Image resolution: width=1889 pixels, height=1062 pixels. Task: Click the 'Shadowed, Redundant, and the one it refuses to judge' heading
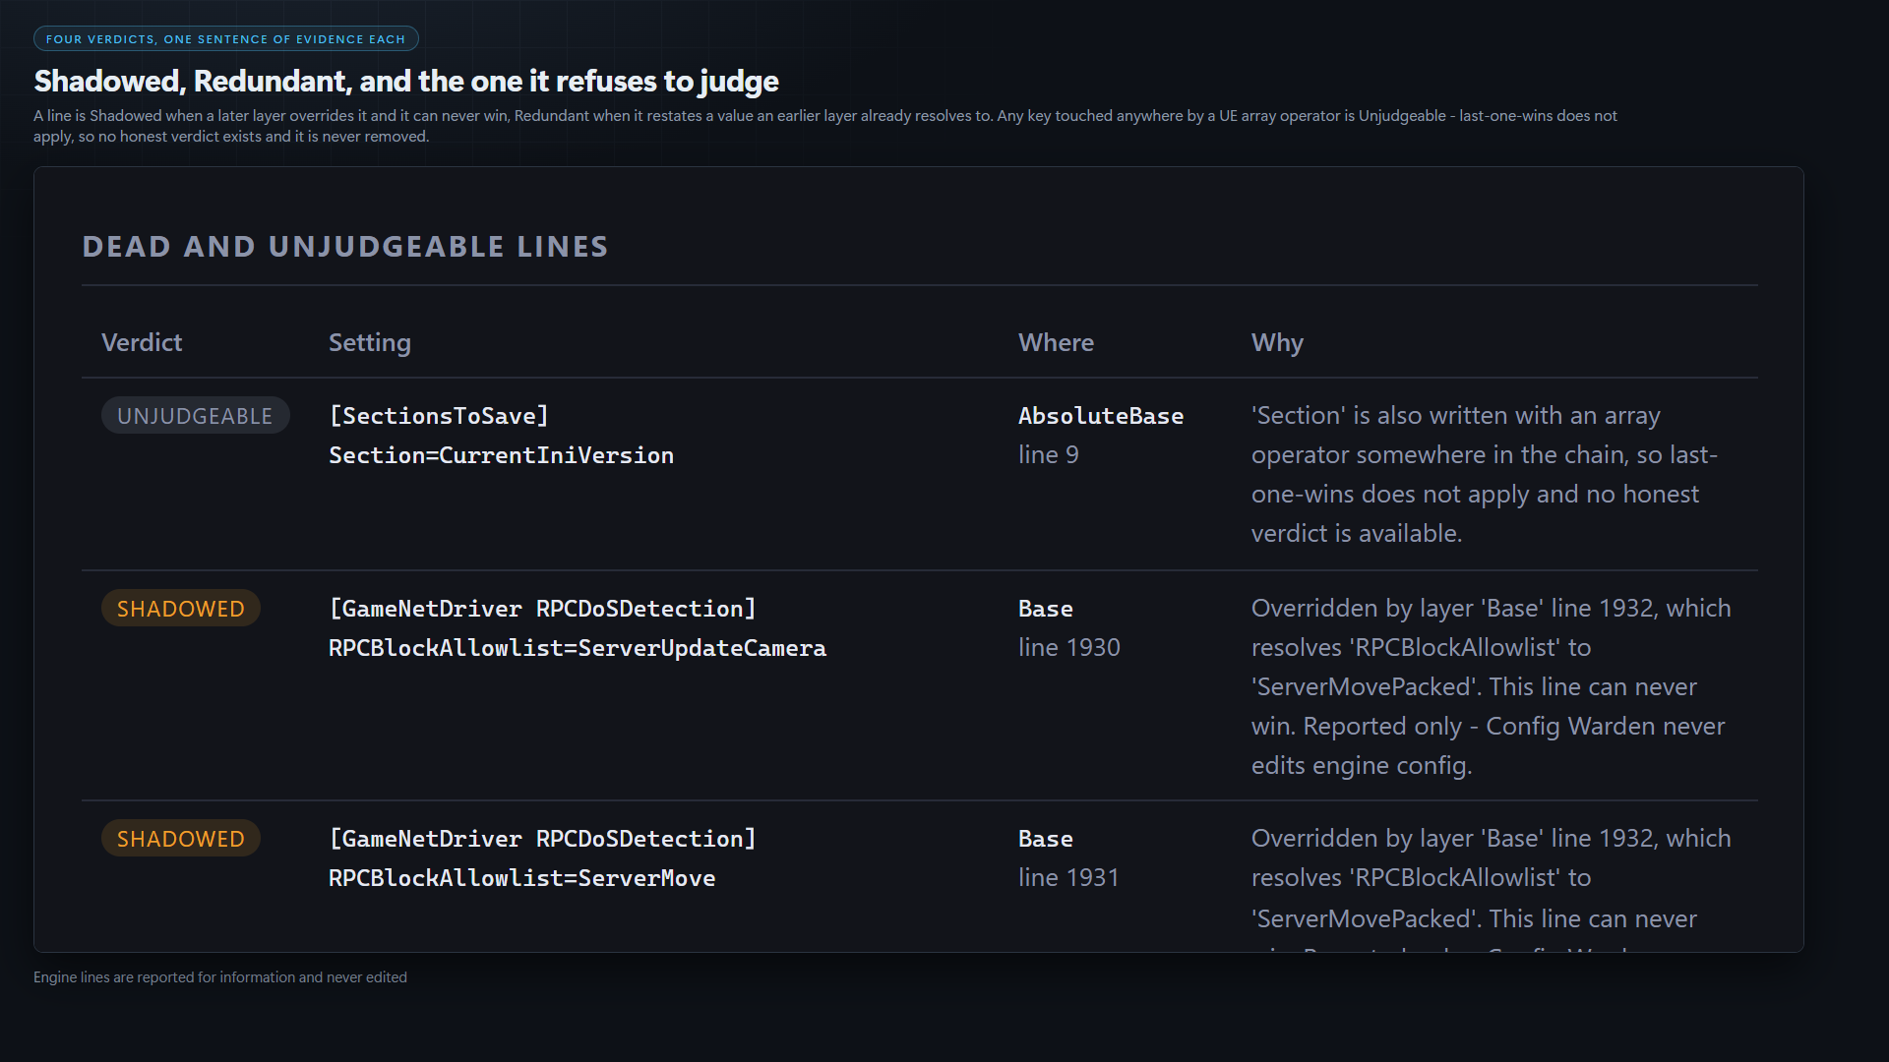tap(406, 81)
